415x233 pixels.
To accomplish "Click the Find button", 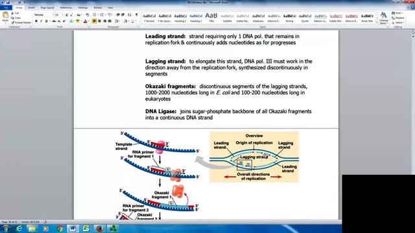I will pos(397,13).
